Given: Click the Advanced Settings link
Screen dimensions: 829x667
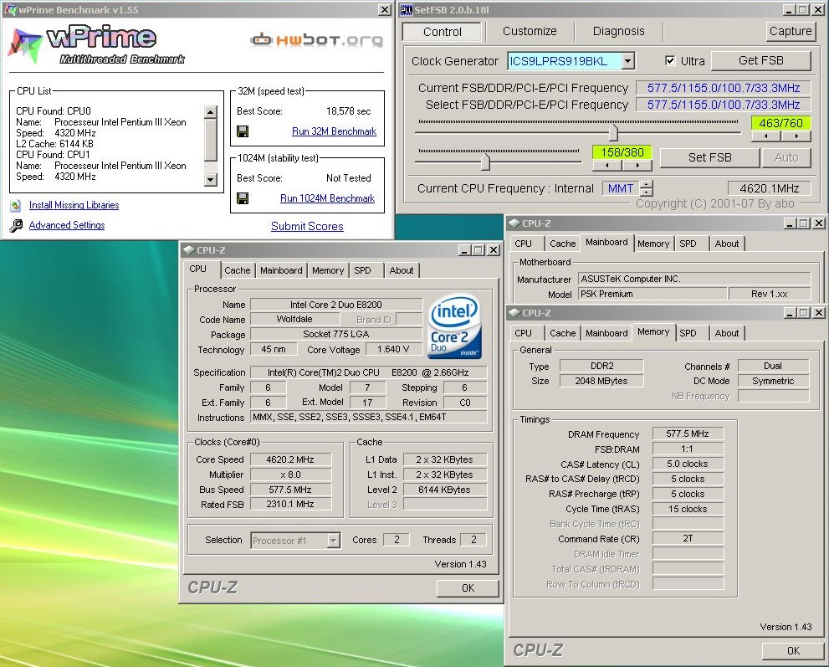Looking at the screenshot, I should (x=67, y=225).
